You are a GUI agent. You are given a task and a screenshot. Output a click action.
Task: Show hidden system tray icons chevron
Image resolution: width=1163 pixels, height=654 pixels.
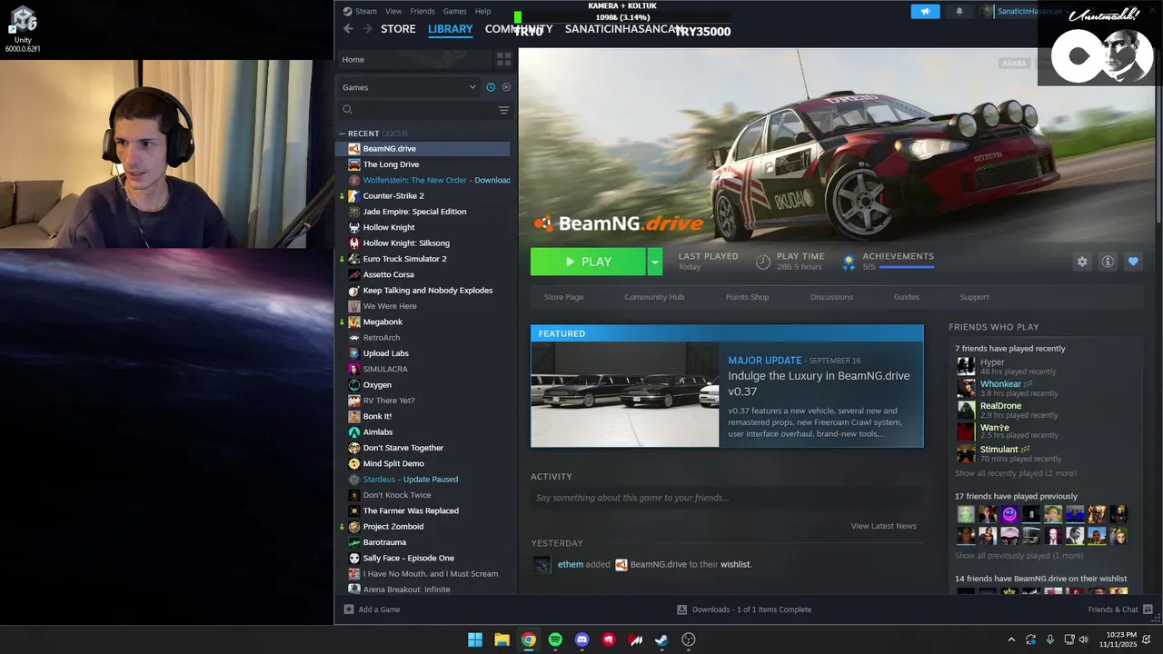point(1011,639)
